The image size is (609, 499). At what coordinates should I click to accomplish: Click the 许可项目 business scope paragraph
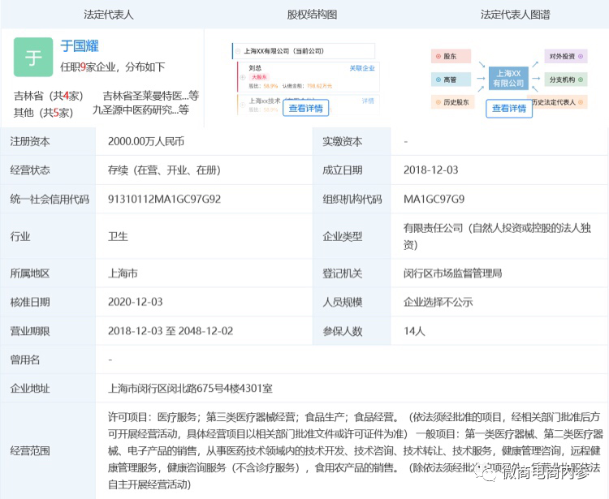click(356, 451)
